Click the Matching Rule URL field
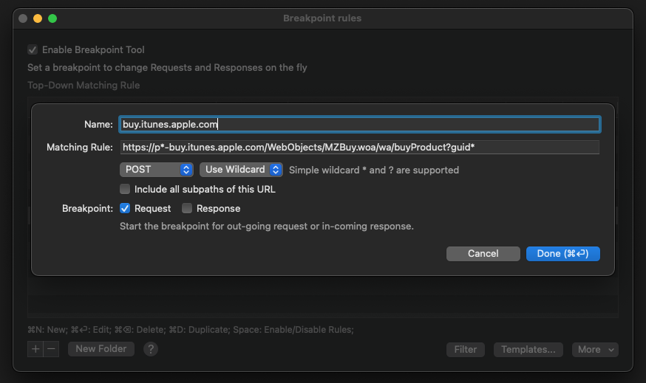The image size is (646, 383). click(360, 148)
